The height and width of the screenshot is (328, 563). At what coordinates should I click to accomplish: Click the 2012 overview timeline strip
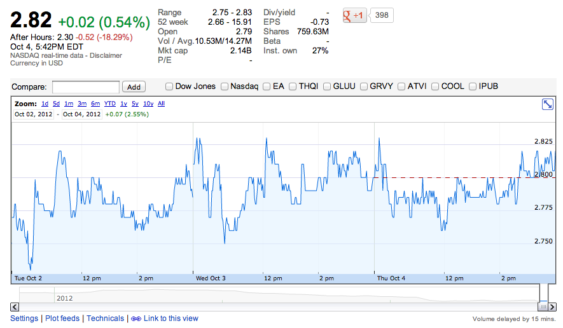tap(279, 295)
